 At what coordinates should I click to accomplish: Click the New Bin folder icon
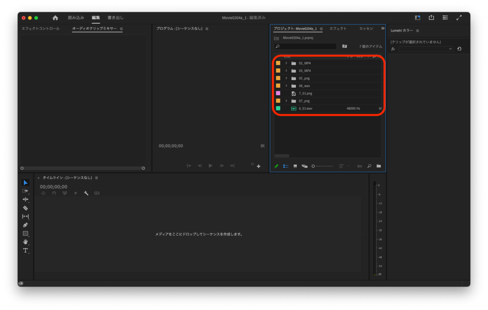click(x=378, y=166)
